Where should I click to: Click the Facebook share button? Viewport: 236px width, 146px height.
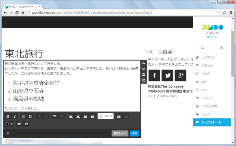154,75
